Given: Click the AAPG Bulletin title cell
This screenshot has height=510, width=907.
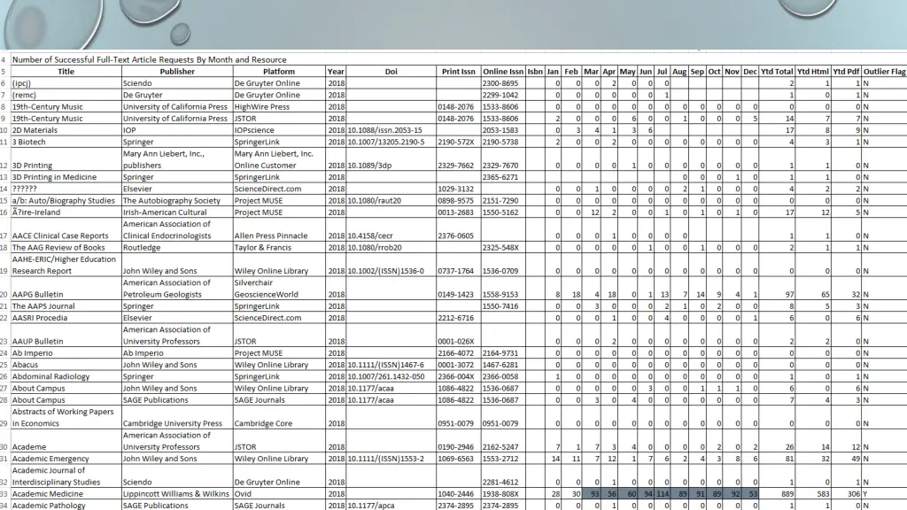Looking at the screenshot, I should [66, 289].
